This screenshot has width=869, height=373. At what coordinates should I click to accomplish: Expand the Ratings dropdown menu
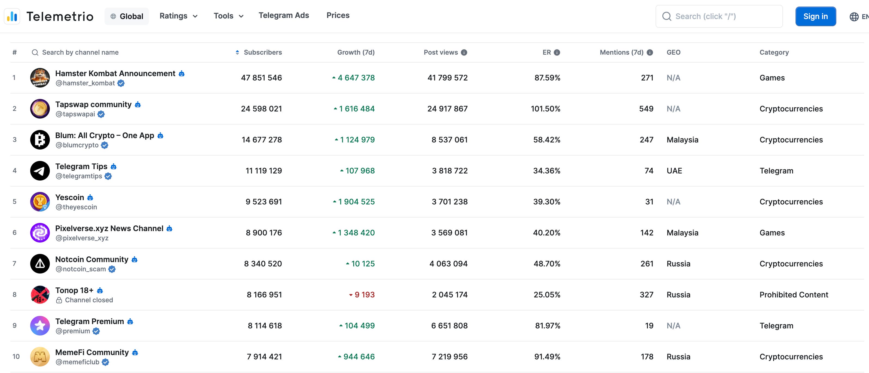179,16
